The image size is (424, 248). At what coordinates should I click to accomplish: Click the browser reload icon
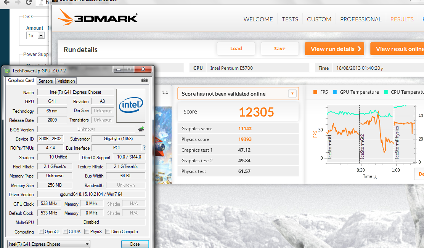pos(28,2)
